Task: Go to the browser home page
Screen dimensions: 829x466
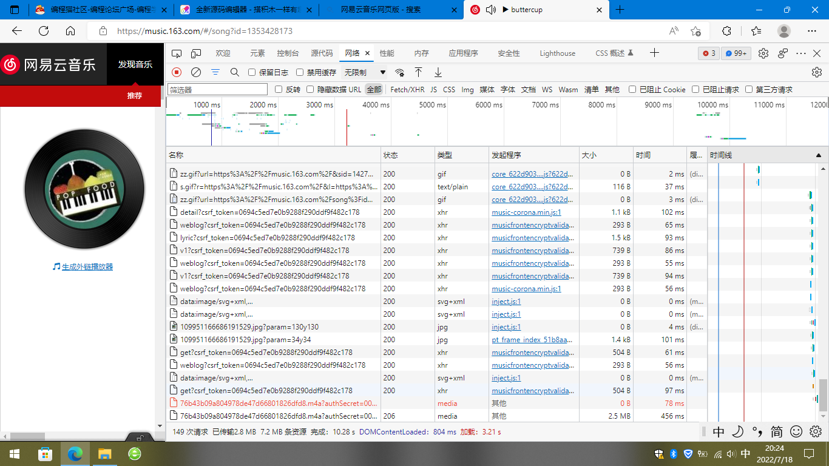Action: (70, 31)
